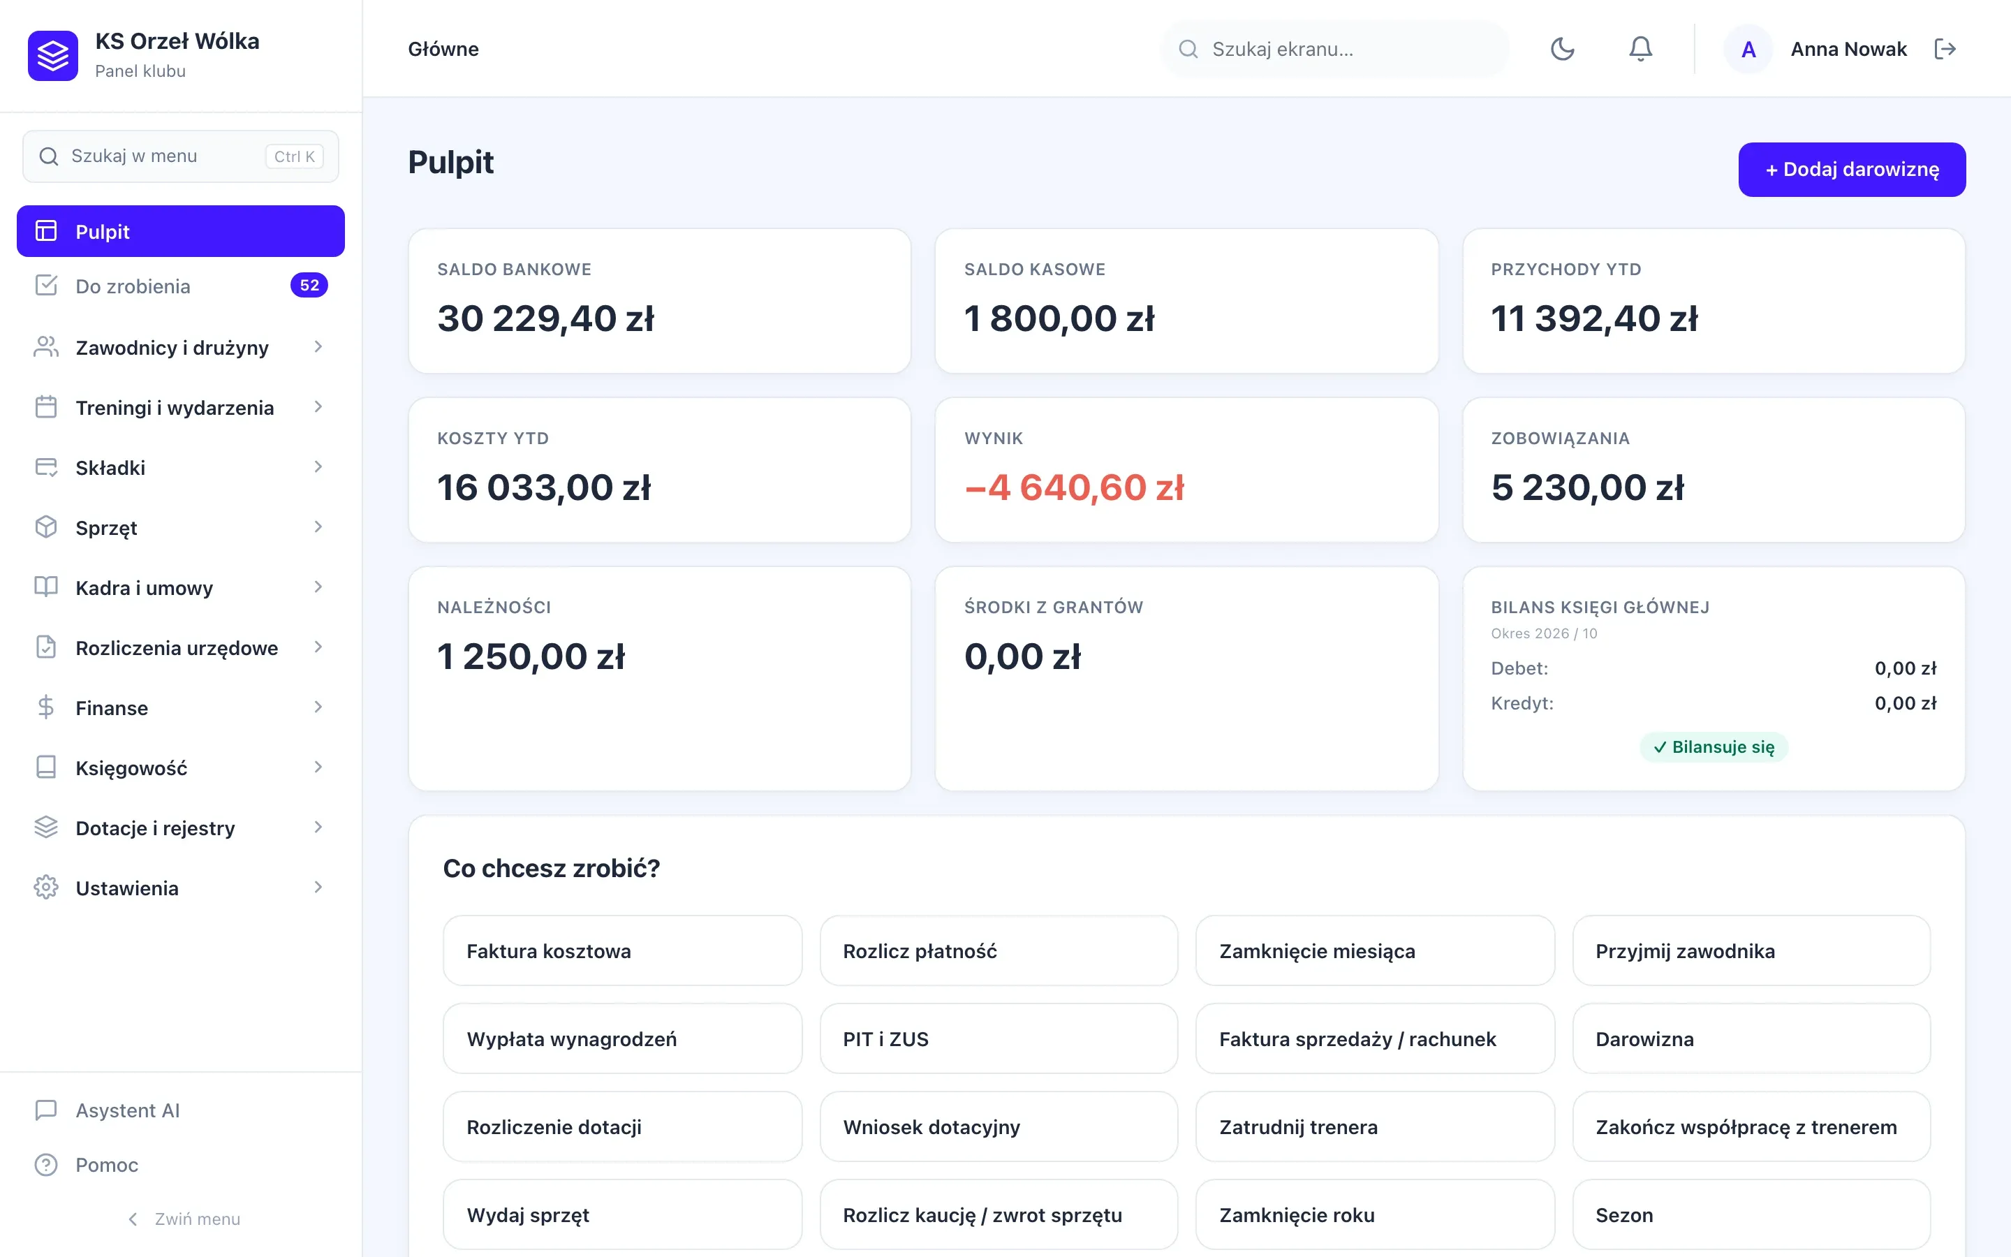The height and width of the screenshot is (1257, 2011).
Task: Click the Wypłata wynagrodzeń action
Action: (x=622, y=1038)
